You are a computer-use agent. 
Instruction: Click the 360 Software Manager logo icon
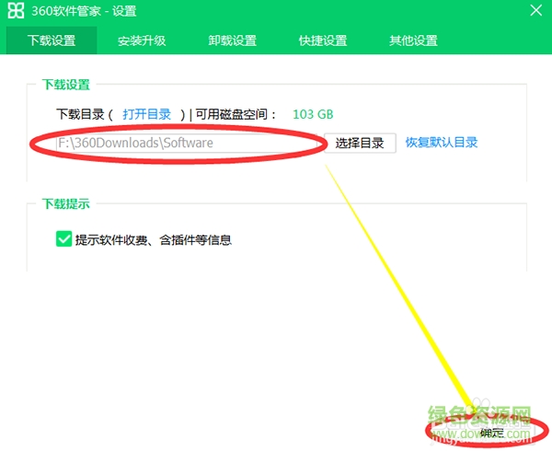click(x=16, y=11)
